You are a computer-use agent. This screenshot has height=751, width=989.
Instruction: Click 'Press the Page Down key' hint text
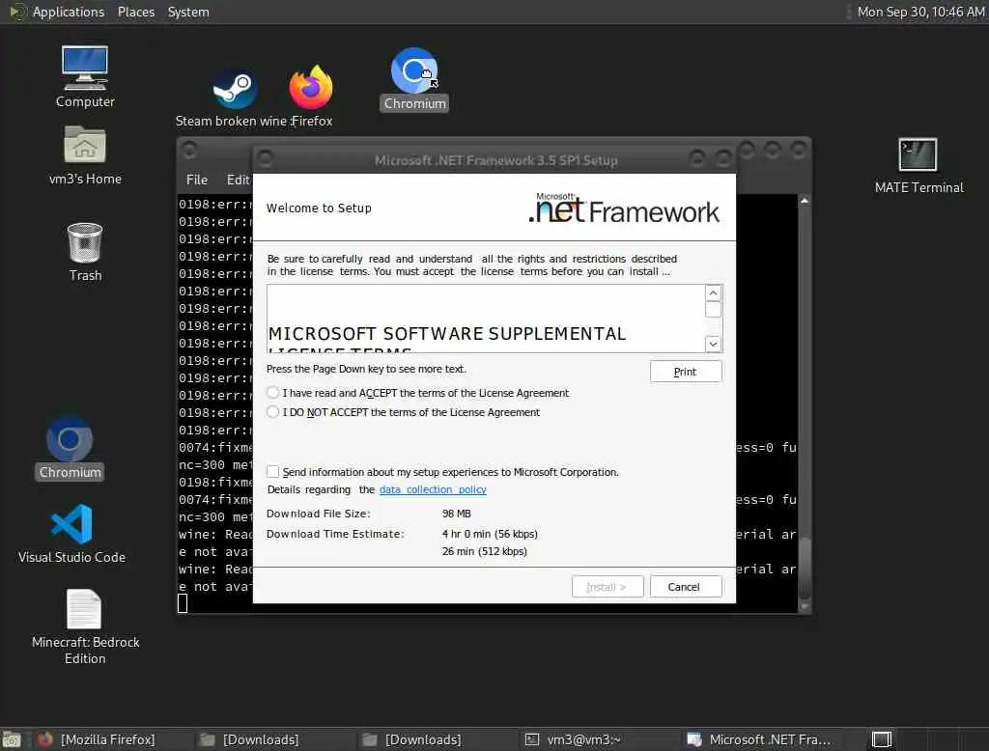(x=366, y=369)
